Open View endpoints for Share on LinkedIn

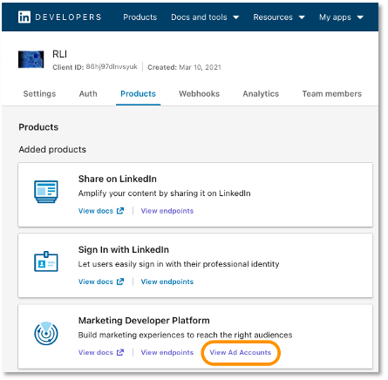[x=167, y=211]
